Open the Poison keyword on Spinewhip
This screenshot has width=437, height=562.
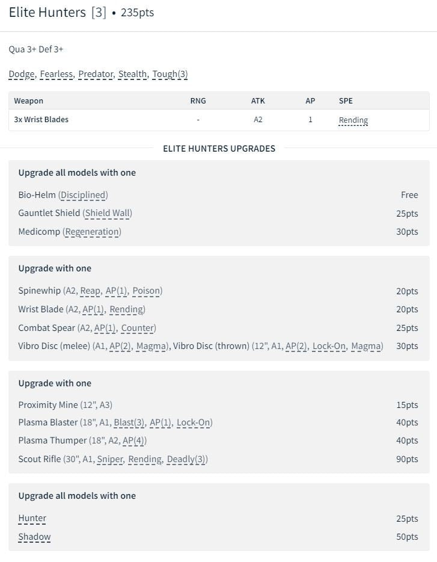[x=146, y=291]
